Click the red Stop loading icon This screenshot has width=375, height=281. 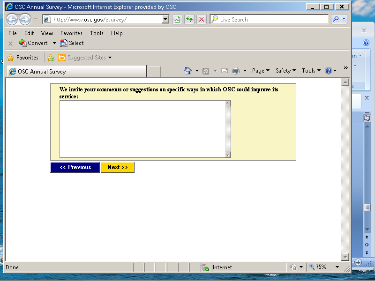[x=202, y=19]
